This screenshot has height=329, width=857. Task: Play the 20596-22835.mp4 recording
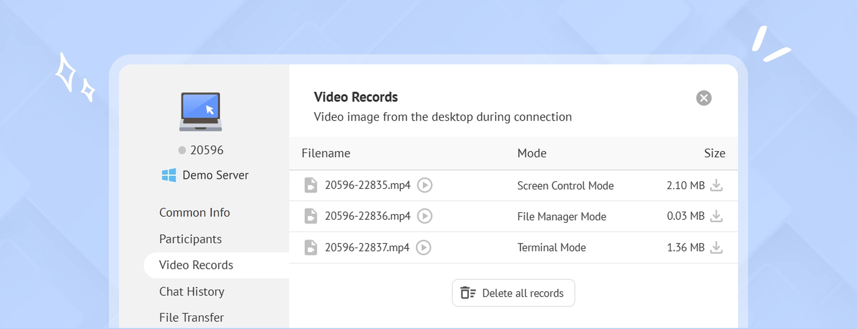click(424, 185)
